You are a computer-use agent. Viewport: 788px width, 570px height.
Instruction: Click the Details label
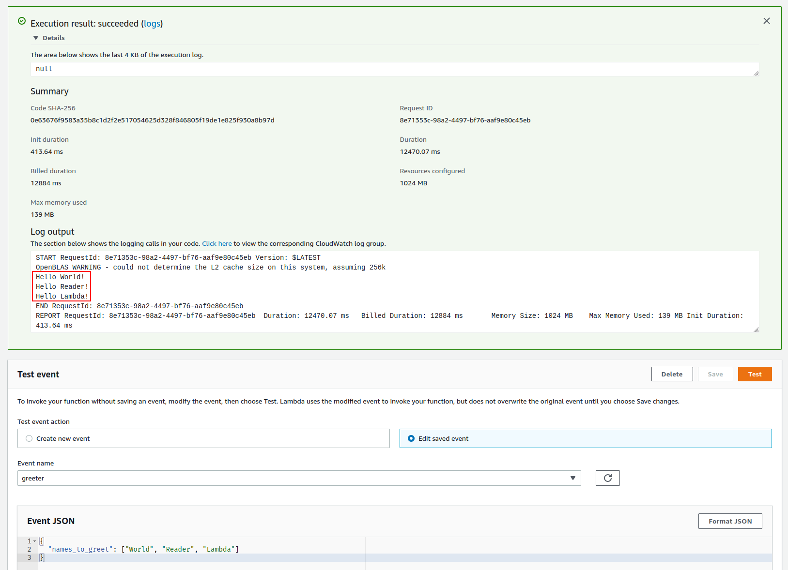point(53,38)
